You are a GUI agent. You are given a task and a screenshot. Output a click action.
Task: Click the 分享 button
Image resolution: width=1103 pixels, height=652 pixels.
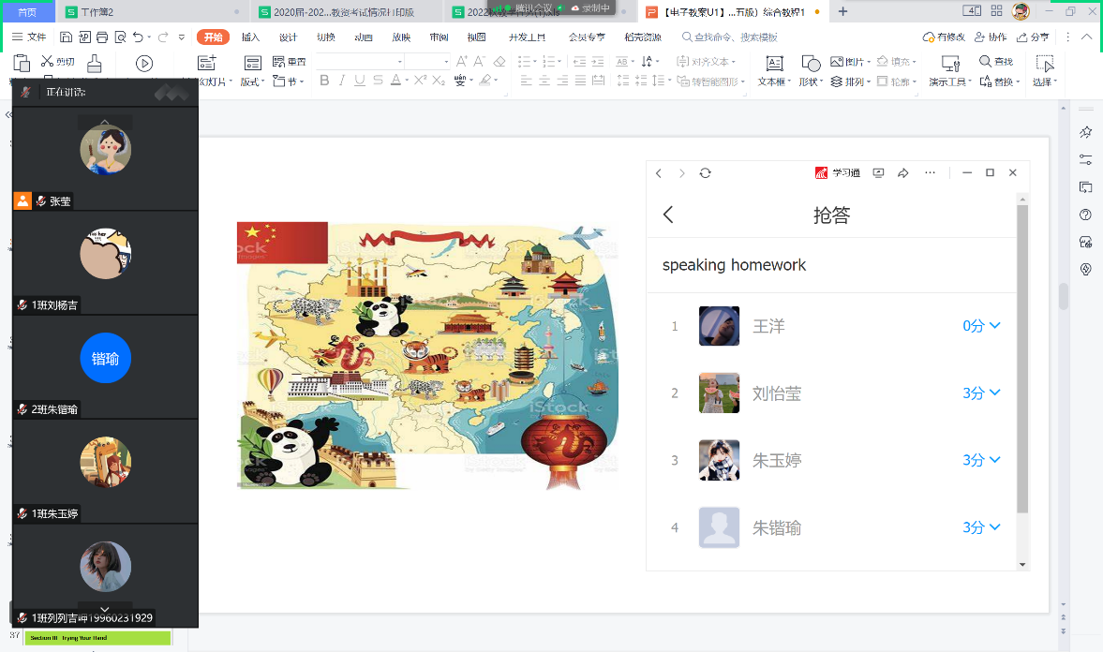[x=1034, y=37]
